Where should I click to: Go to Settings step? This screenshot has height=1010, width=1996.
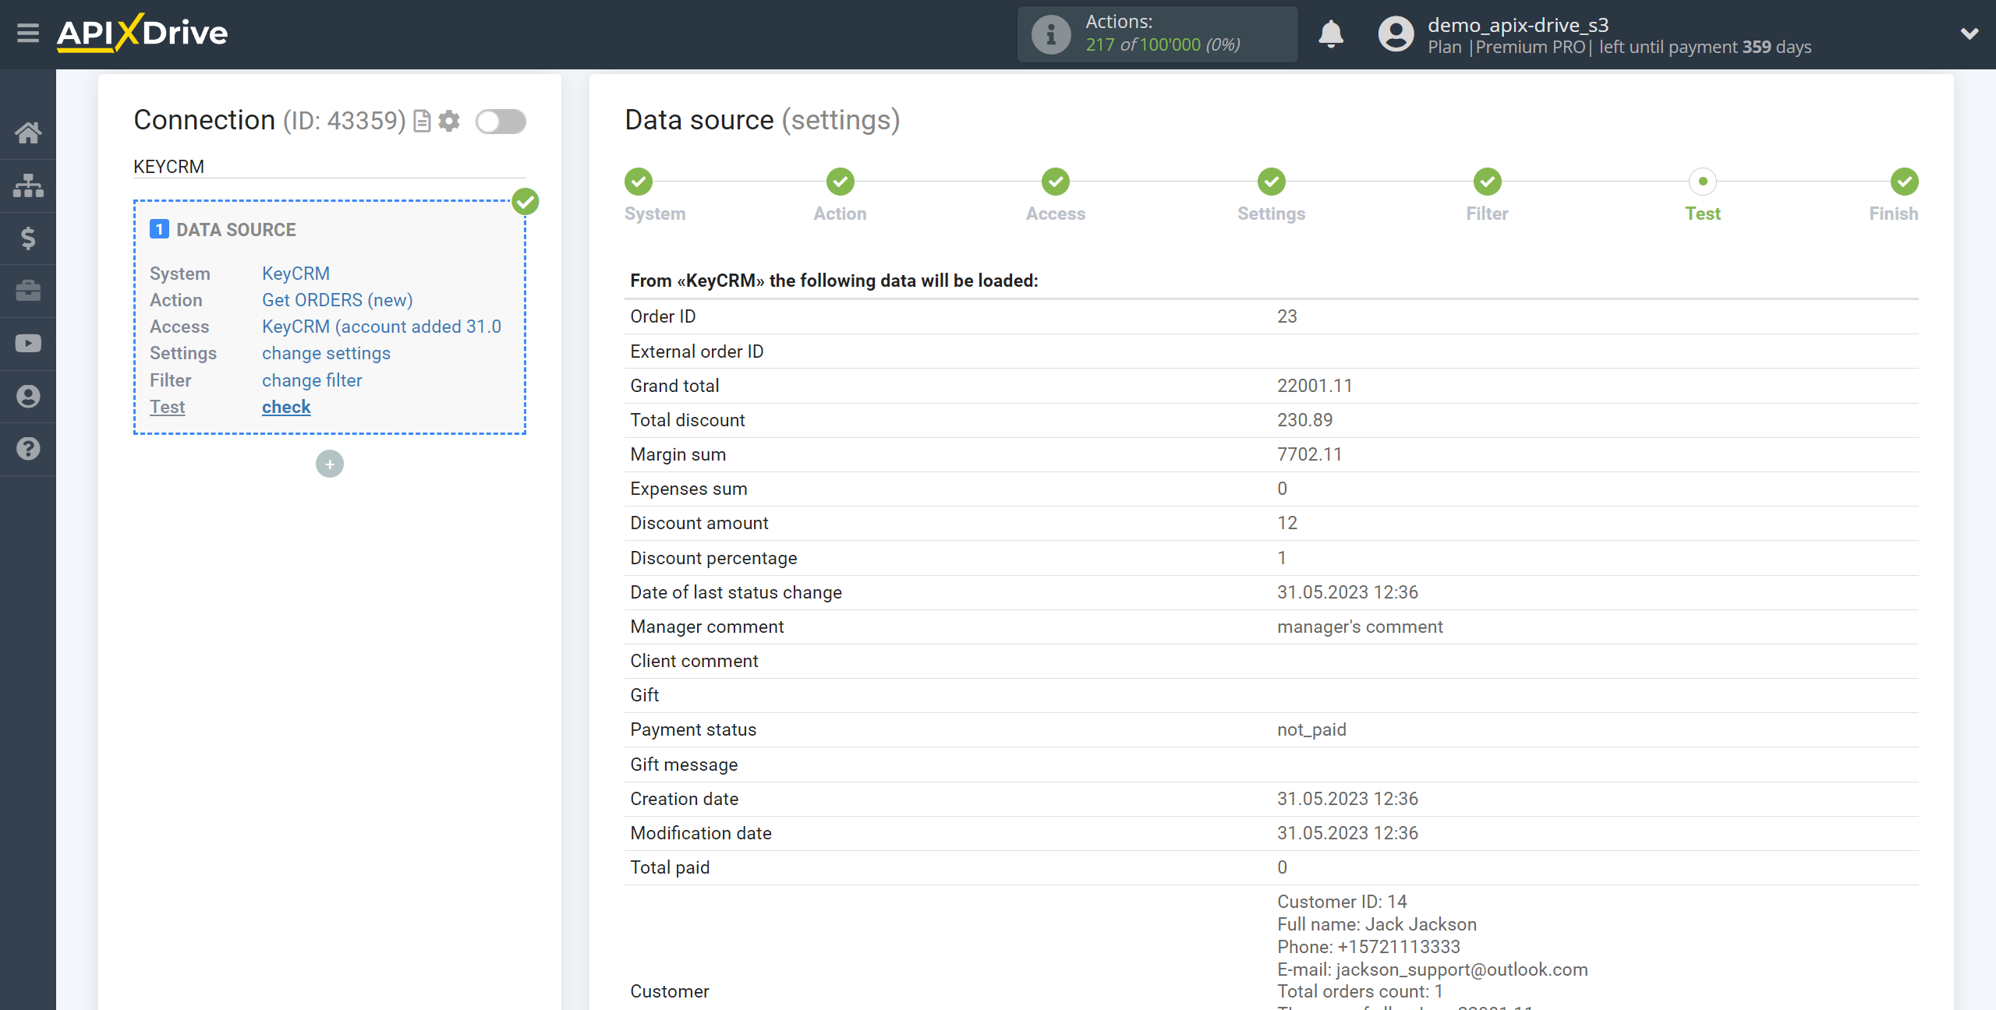click(1272, 214)
